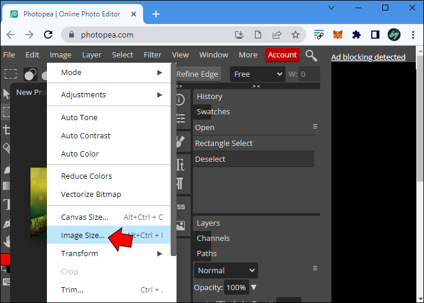Viewport: 424px width, 303px height.
Task: Open the Free selection style dropdown
Action: 257,74
